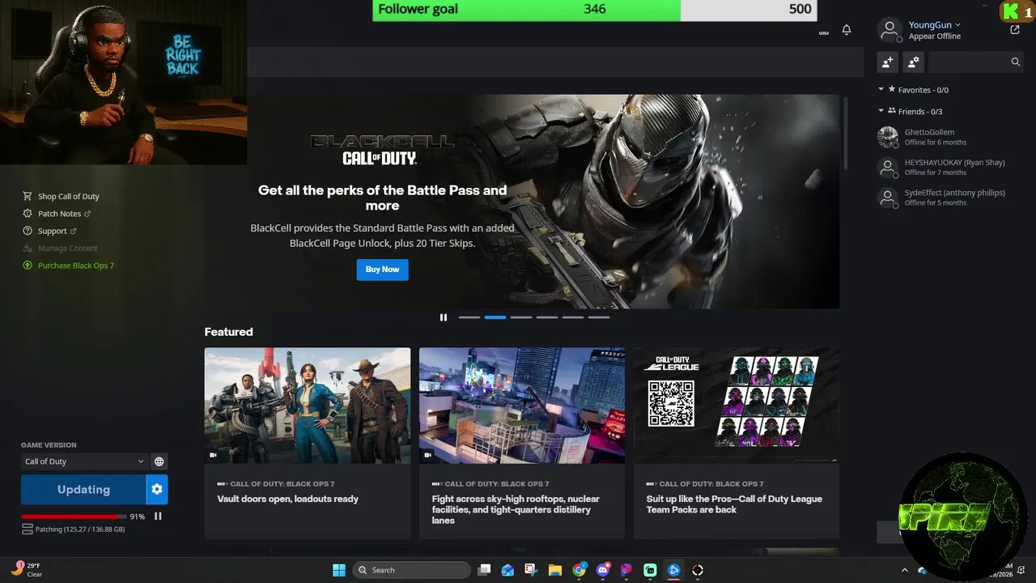The width and height of the screenshot is (1036, 583).
Task: Click the black circular app taskbar icon
Action: [x=698, y=570]
